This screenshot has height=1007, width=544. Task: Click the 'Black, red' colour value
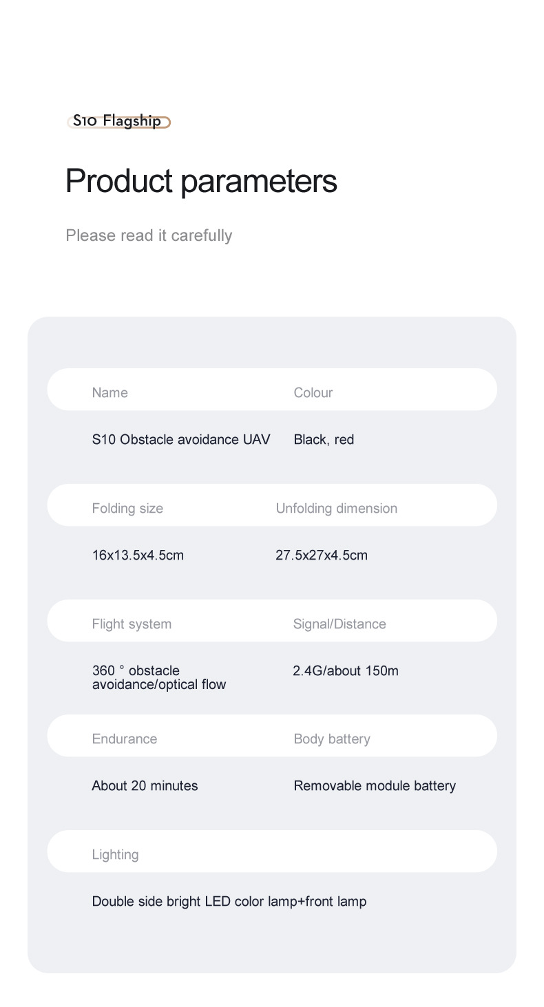point(324,439)
